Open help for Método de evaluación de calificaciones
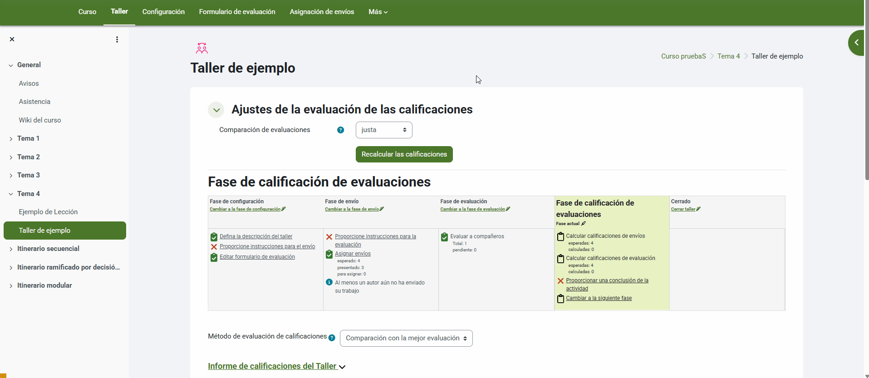869x378 pixels. tap(332, 338)
